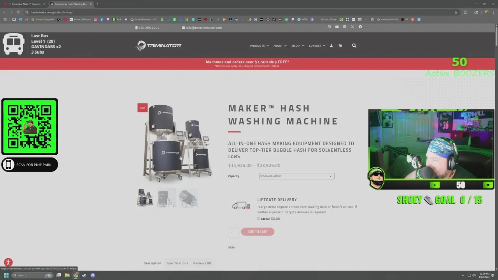
Task: Open the Chrome profile avatar
Action: [x=486, y=12]
